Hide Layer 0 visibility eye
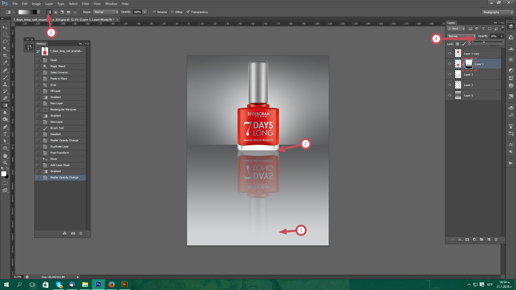The width and height of the screenshot is (516, 290). (450, 95)
